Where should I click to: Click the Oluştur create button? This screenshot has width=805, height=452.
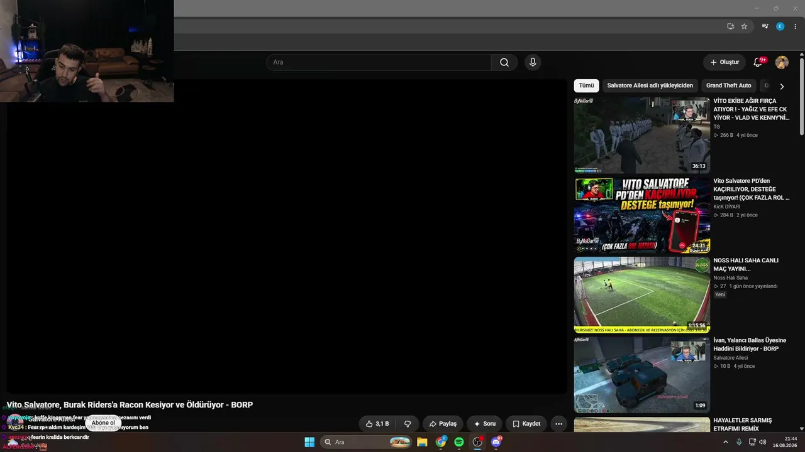[x=724, y=62]
